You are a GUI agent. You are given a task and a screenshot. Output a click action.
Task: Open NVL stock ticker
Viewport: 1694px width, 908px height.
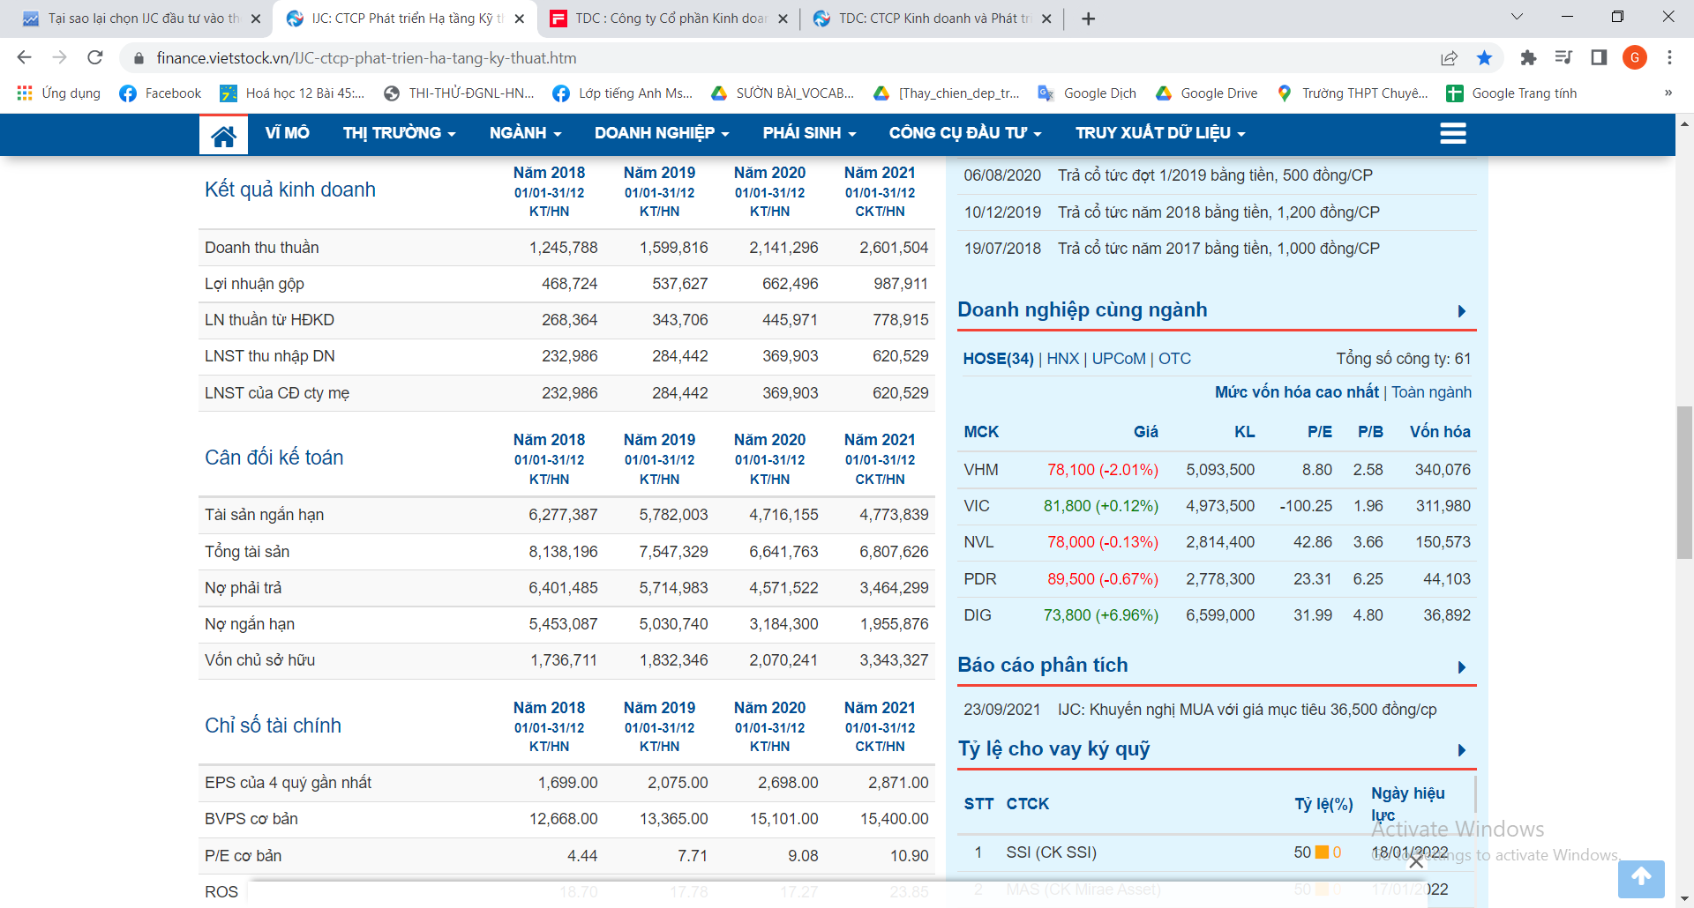coord(978,542)
